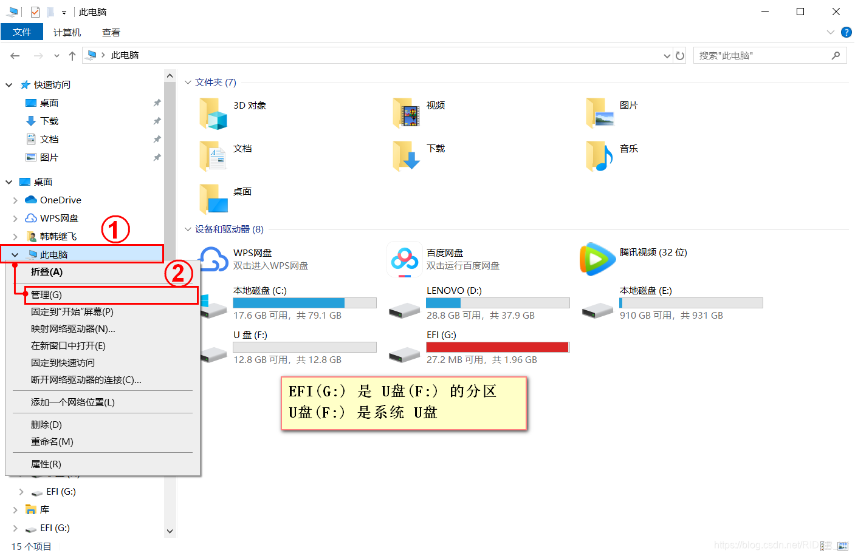Select 库 in the navigation tree
The image size is (855, 556).
coord(37,510)
